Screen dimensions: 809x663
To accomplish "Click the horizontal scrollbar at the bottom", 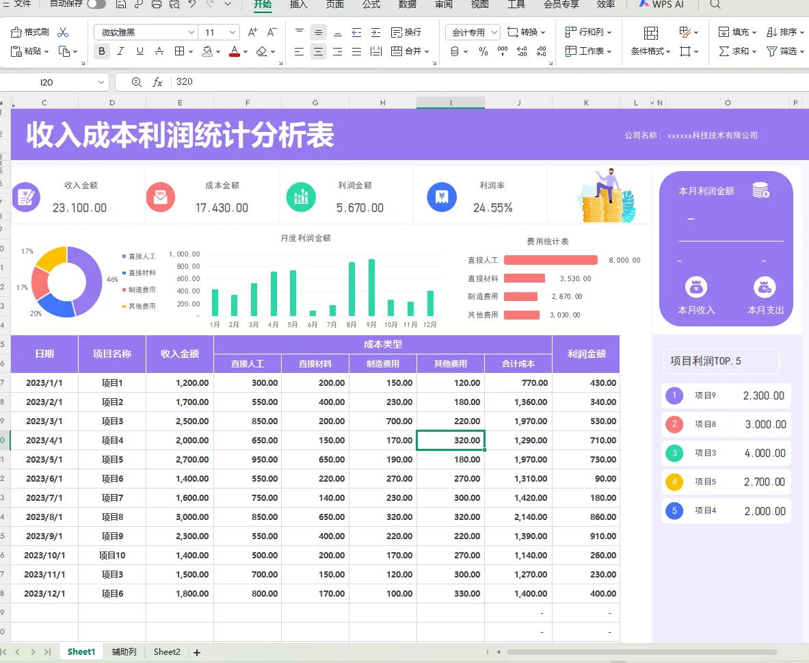I will (x=642, y=652).
